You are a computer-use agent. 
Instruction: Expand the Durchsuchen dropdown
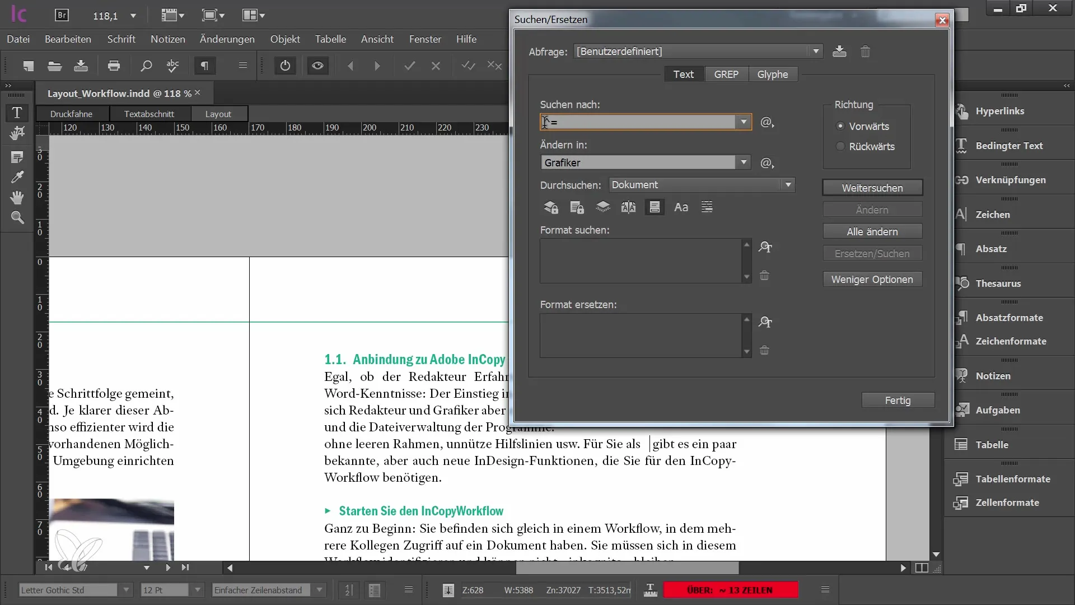[x=789, y=185]
